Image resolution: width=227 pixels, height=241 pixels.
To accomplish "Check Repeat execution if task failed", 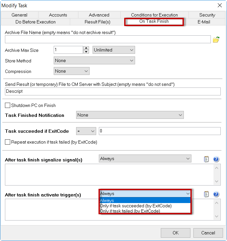I will coord(8,142).
